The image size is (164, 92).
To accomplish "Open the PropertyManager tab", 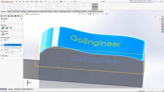I will [x=5, y=16].
